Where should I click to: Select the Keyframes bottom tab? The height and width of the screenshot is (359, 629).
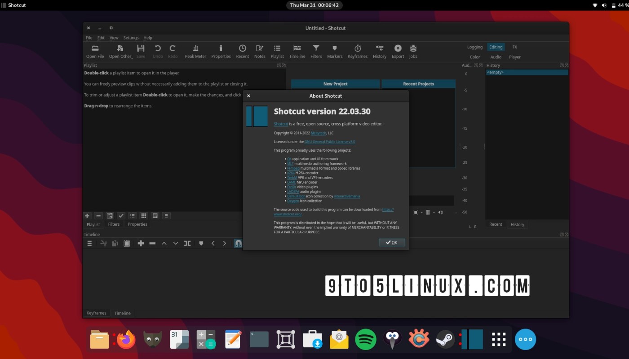pyautogui.click(x=96, y=313)
